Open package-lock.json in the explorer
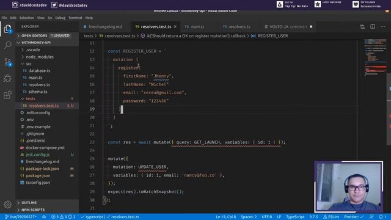The image size is (391, 220). tap(48, 169)
